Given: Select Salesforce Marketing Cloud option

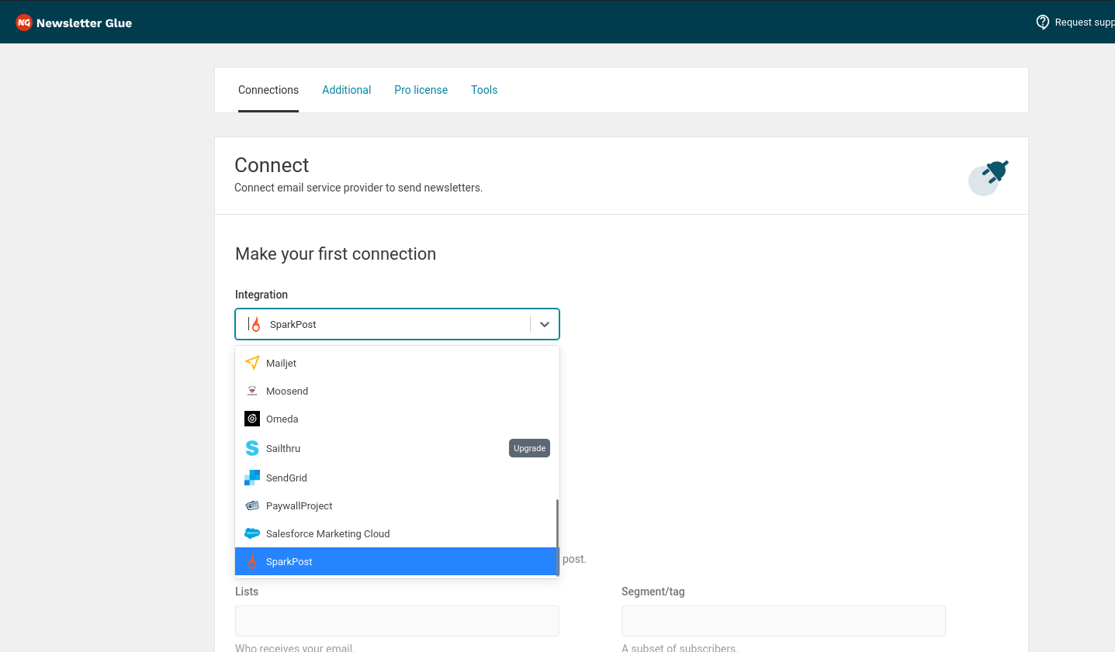Looking at the screenshot, I should pyautogui.click(x=327, y=533).
